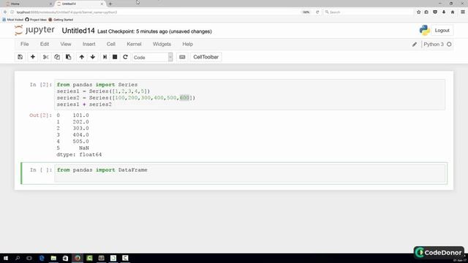Click the Jupyter logo
468x263 pixels.
[x=34, y=31]
